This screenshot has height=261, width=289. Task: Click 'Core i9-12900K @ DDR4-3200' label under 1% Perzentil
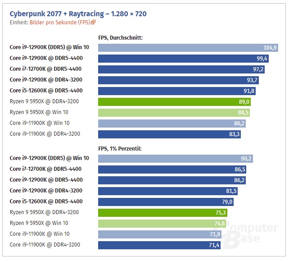tap(46, 191)
